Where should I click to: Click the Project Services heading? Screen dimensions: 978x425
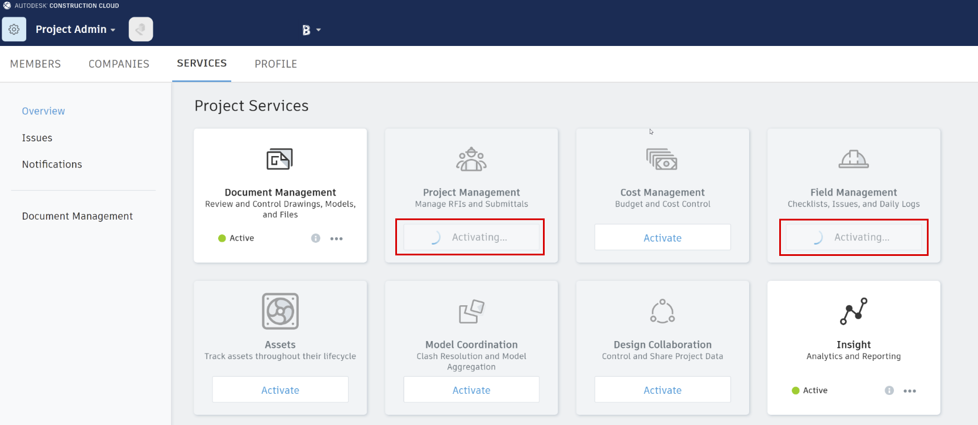(252, 106)
